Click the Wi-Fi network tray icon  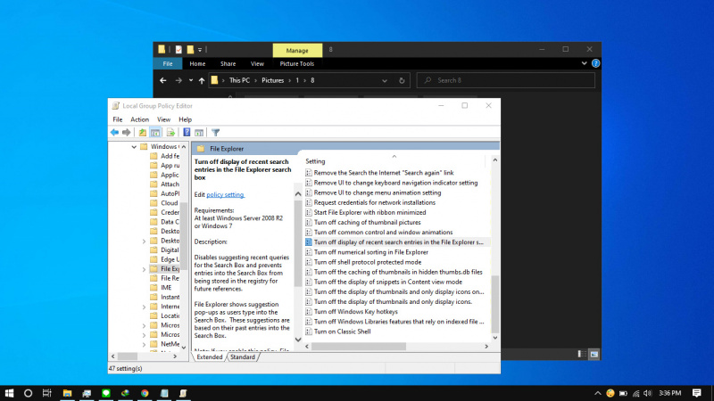636,393
